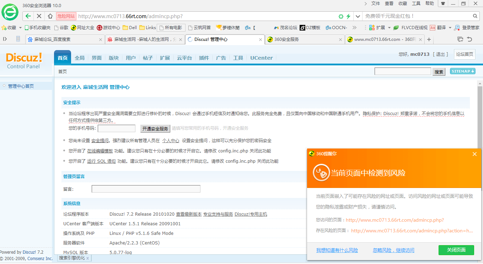
Task: Open a new tab with plus button
Action: (429, 39)
